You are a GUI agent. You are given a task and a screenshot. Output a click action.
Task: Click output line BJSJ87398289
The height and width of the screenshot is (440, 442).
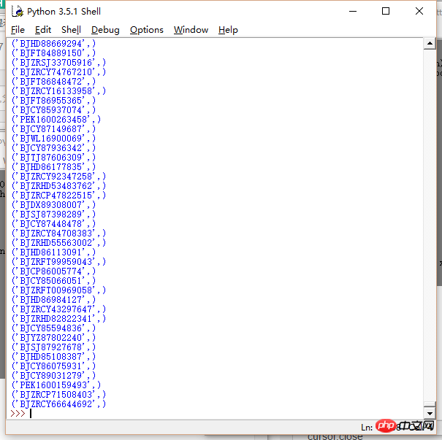point(53,215)
